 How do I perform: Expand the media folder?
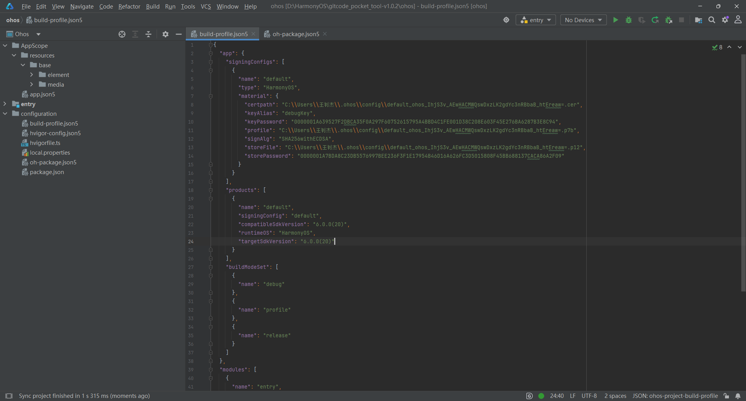pos(32,84)
